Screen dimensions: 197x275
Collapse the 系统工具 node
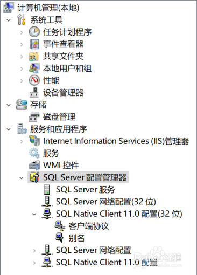[9, 20]
